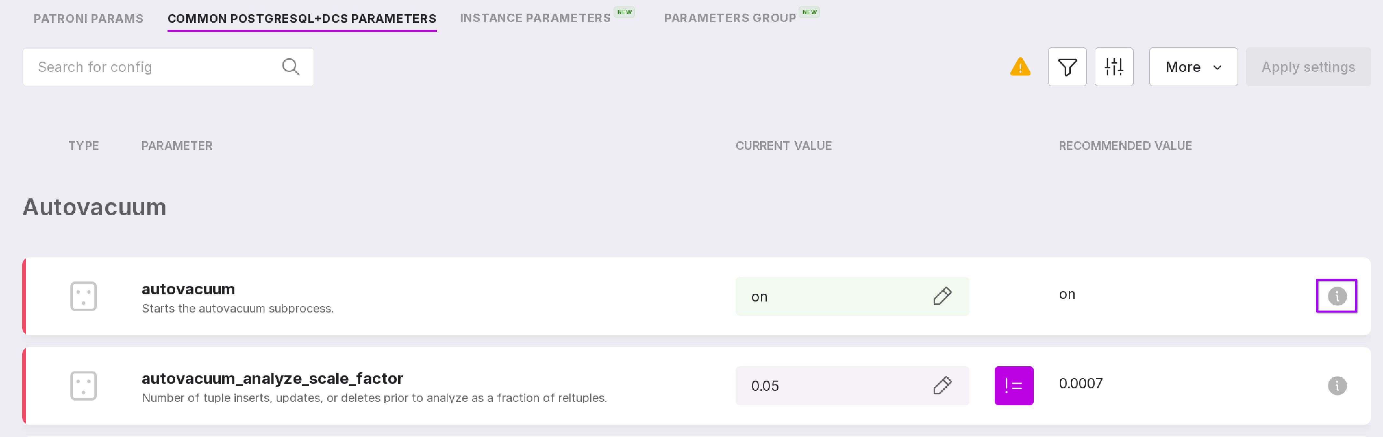The width and height of the screenshot is (1383, 437).
Task: Open the Instance Parameters tab
Action: pyautogui.click(x=535, y=18)
